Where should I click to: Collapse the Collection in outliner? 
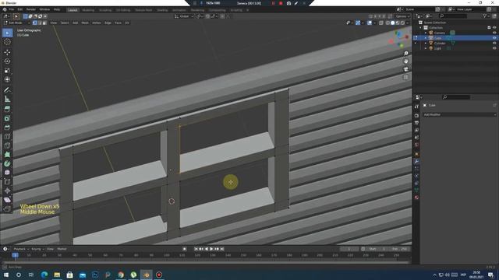(421, 28)
